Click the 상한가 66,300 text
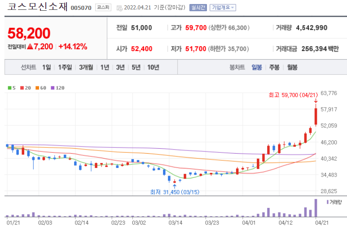The image size is (347, 228). coord(229,28)
